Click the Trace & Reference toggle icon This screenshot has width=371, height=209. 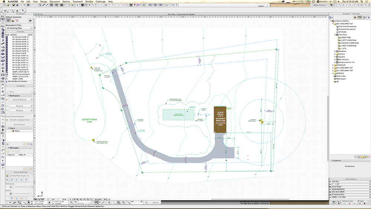7,176
